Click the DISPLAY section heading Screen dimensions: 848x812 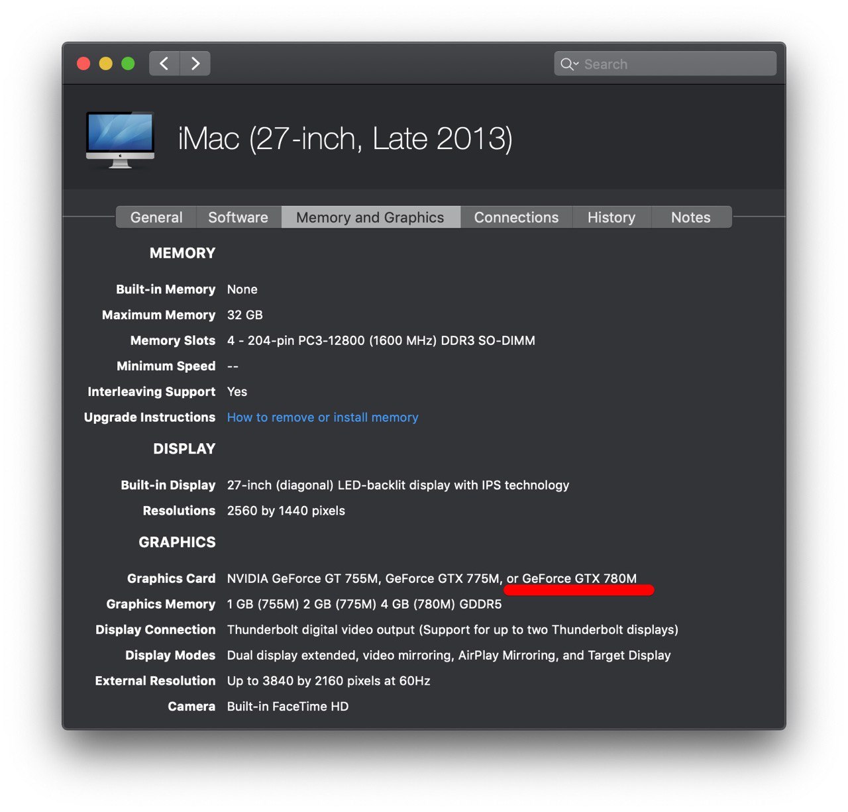184,449
